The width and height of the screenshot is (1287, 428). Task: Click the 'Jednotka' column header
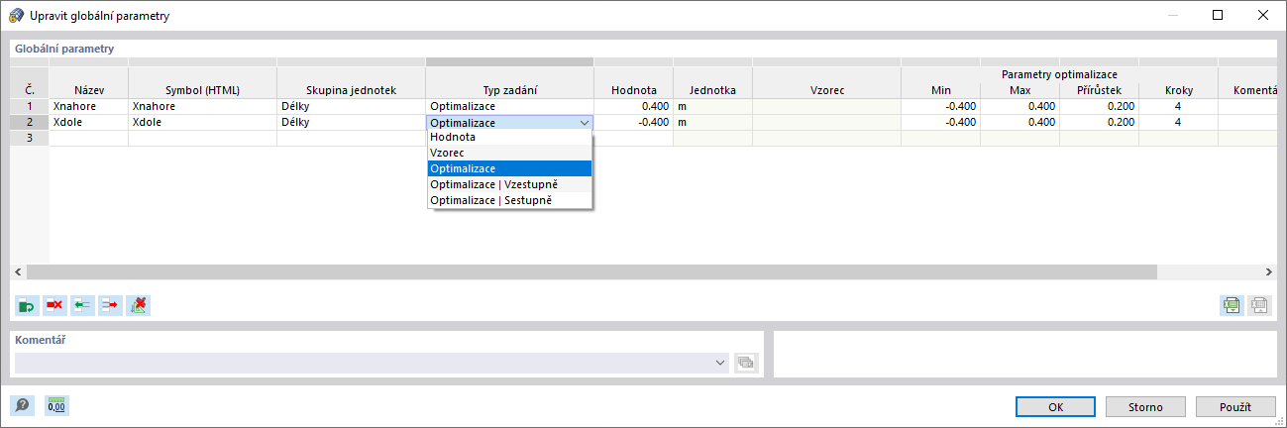click(x=712, y=90)
